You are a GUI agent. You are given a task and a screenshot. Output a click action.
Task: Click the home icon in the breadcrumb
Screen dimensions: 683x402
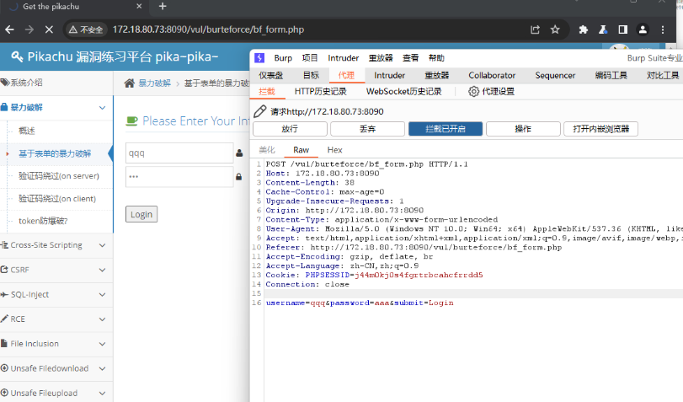(x=130, y=83)
